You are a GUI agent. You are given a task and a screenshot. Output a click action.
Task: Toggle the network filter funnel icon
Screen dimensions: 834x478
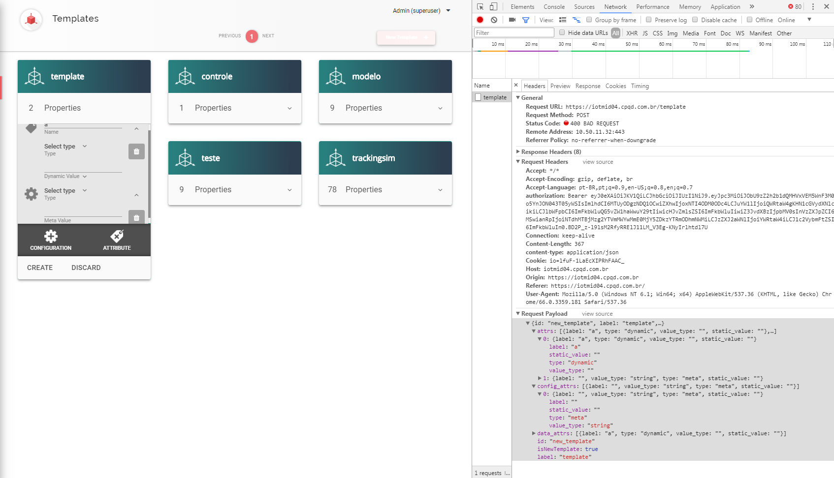click(526, 20)
